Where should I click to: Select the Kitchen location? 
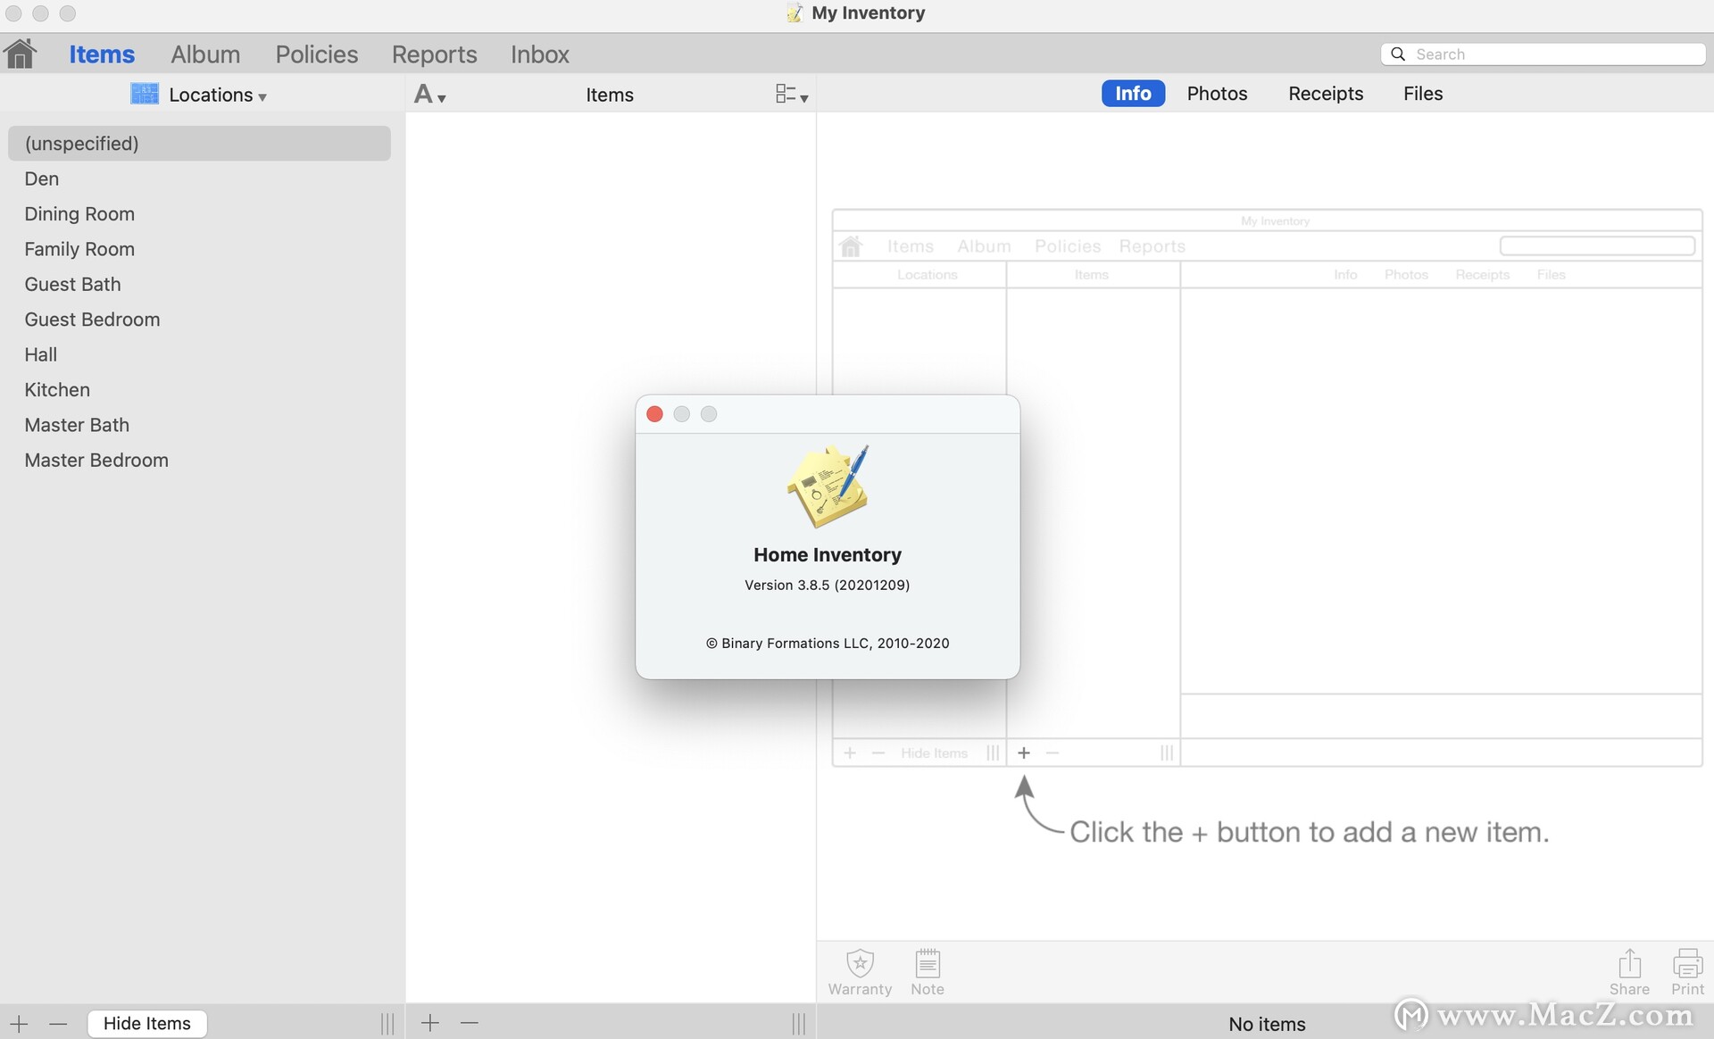click(199, 390)
